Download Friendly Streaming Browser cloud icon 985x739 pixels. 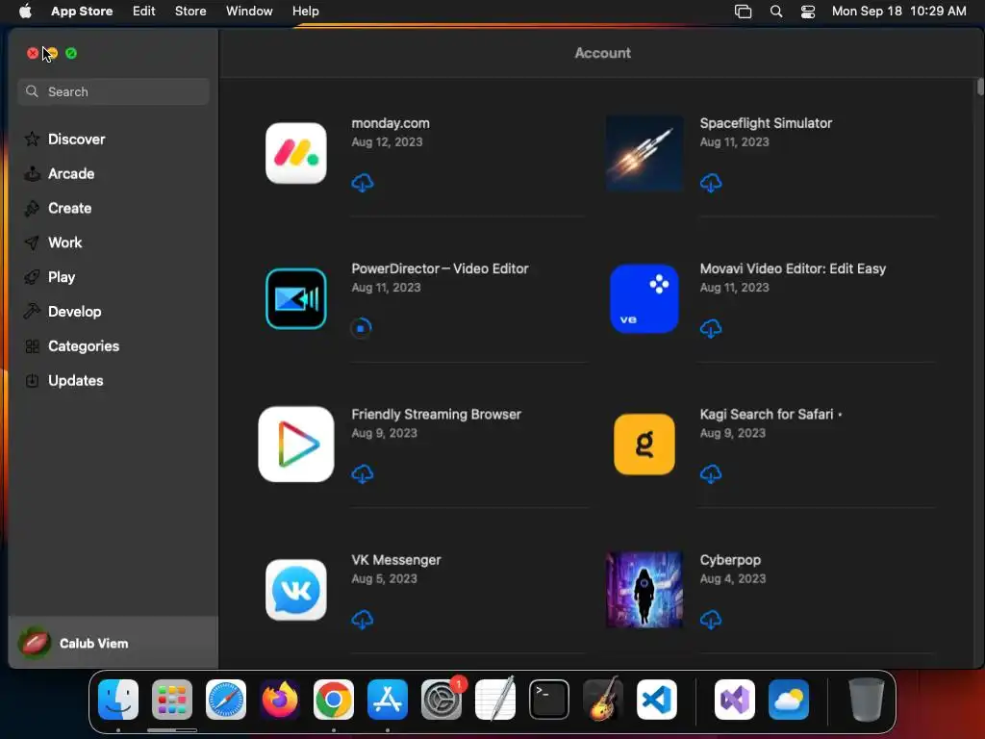(363, 473)
